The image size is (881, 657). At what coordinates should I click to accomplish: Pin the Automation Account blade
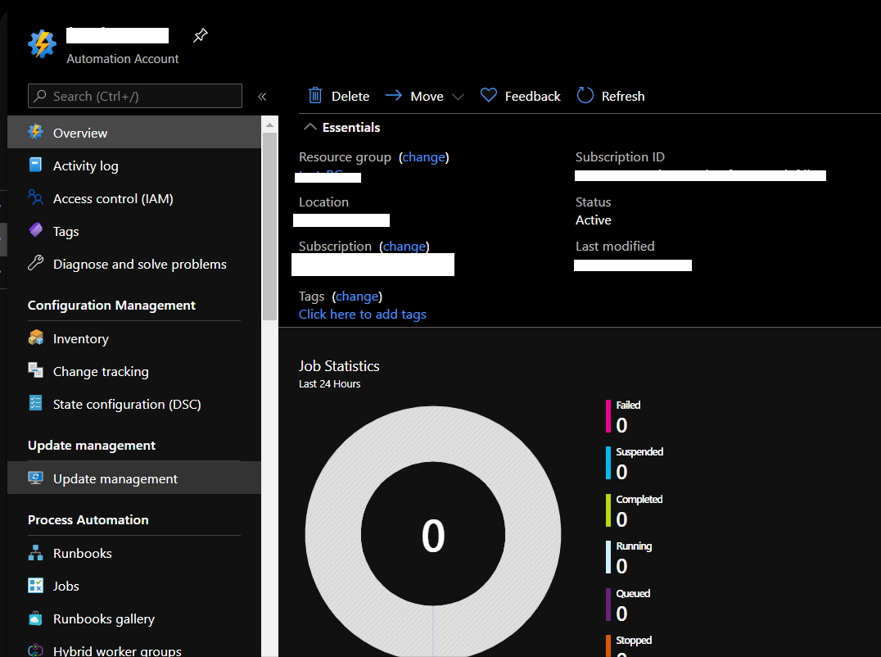pyautogui.click(x=201, y=35)
